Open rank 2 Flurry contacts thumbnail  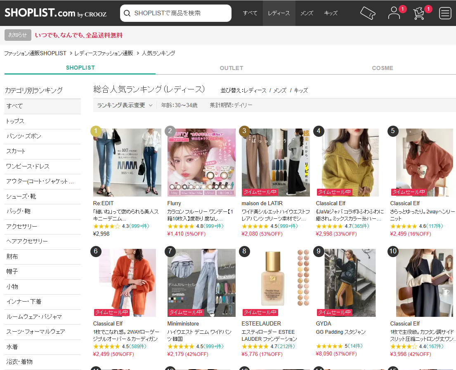point(201,163)
